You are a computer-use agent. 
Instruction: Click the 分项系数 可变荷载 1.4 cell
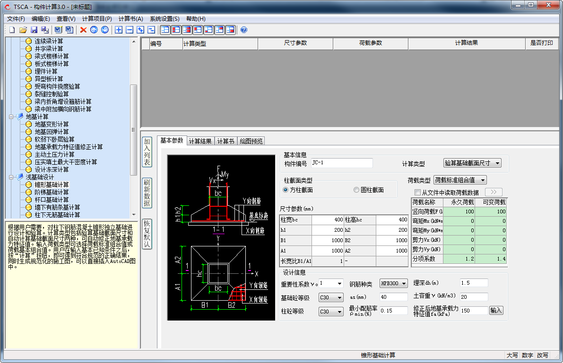[491, 259]
